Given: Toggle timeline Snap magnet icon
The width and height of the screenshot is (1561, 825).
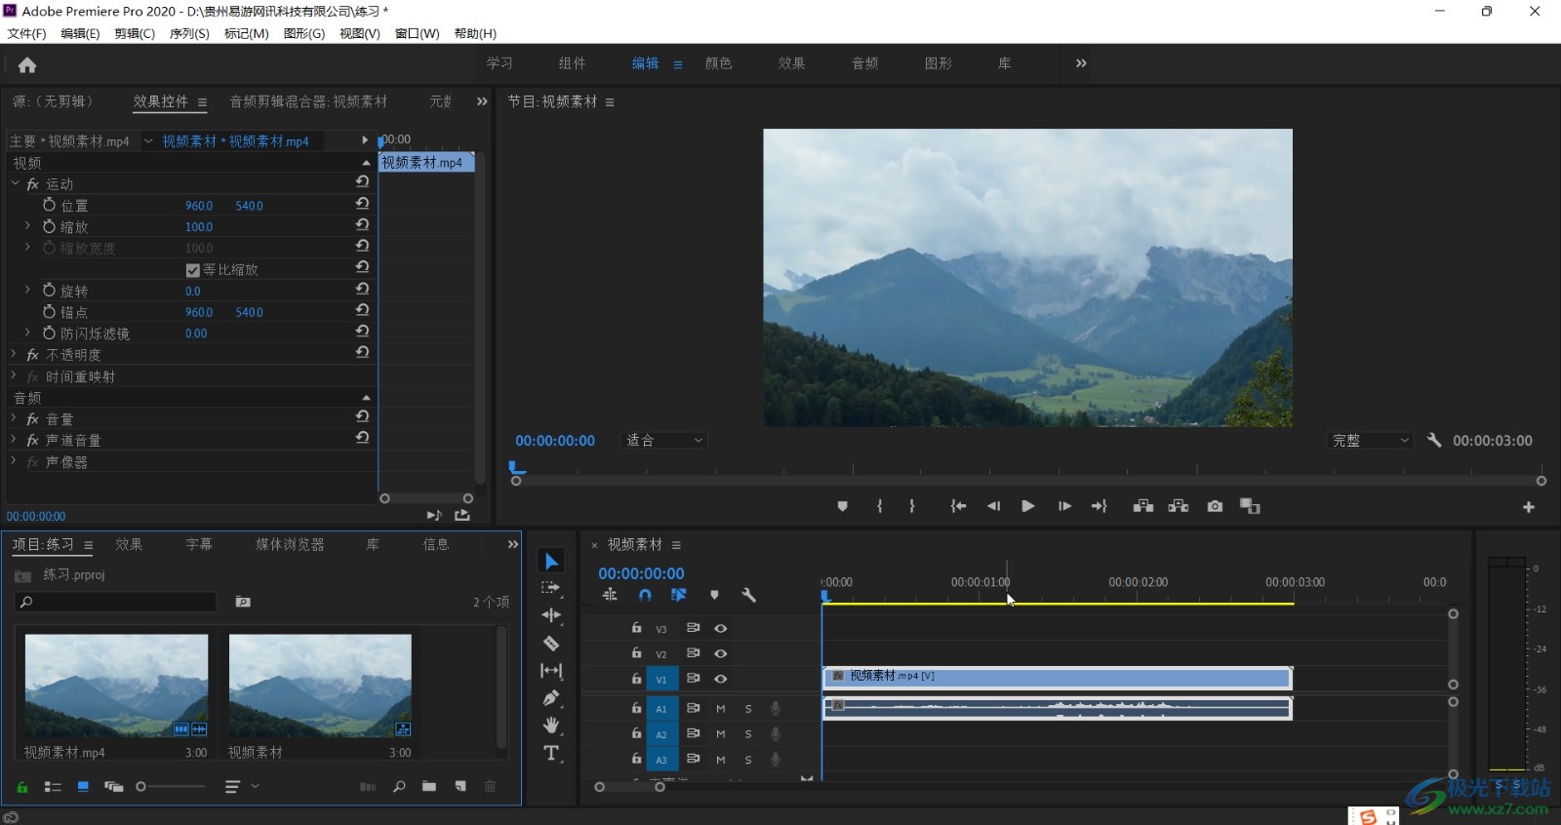Looking at the screenshot, I should 645,595.
